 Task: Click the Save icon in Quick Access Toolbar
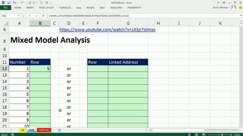tap(9, 3)
